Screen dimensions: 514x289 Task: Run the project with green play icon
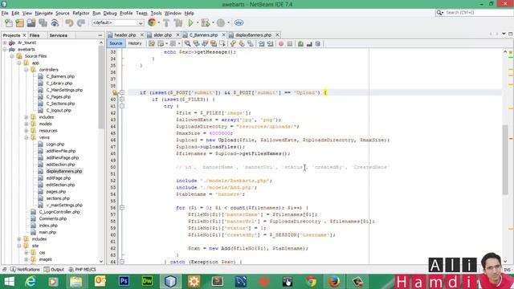(x=190, y=23)
